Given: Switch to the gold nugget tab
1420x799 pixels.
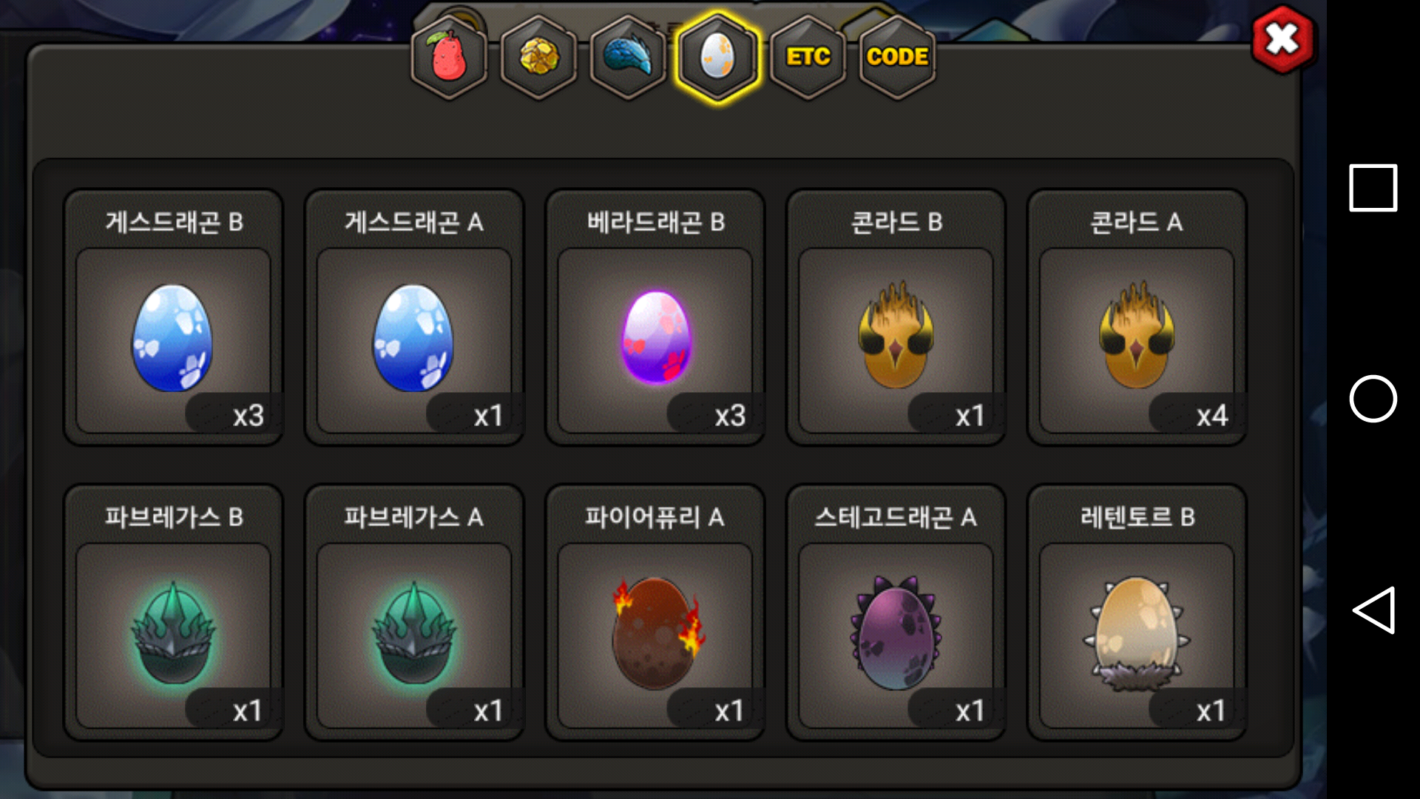Looking at the screenshot, I should 539,58.
